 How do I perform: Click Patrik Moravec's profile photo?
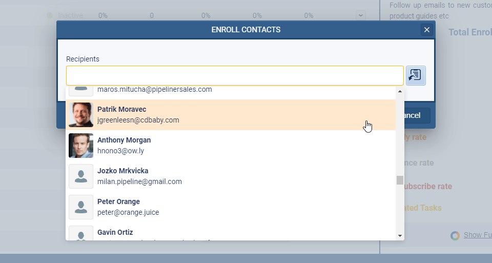coord(81,115)
